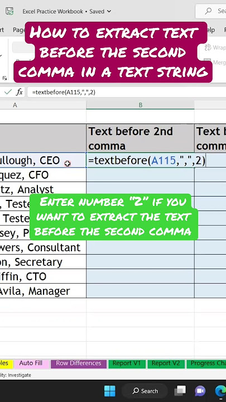The image size is (226, 402).
Task: Click the Text before 2nd comma header cell
Action: [140, 138]
